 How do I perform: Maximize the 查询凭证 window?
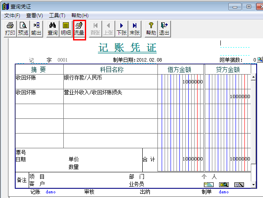coord(249,7)
